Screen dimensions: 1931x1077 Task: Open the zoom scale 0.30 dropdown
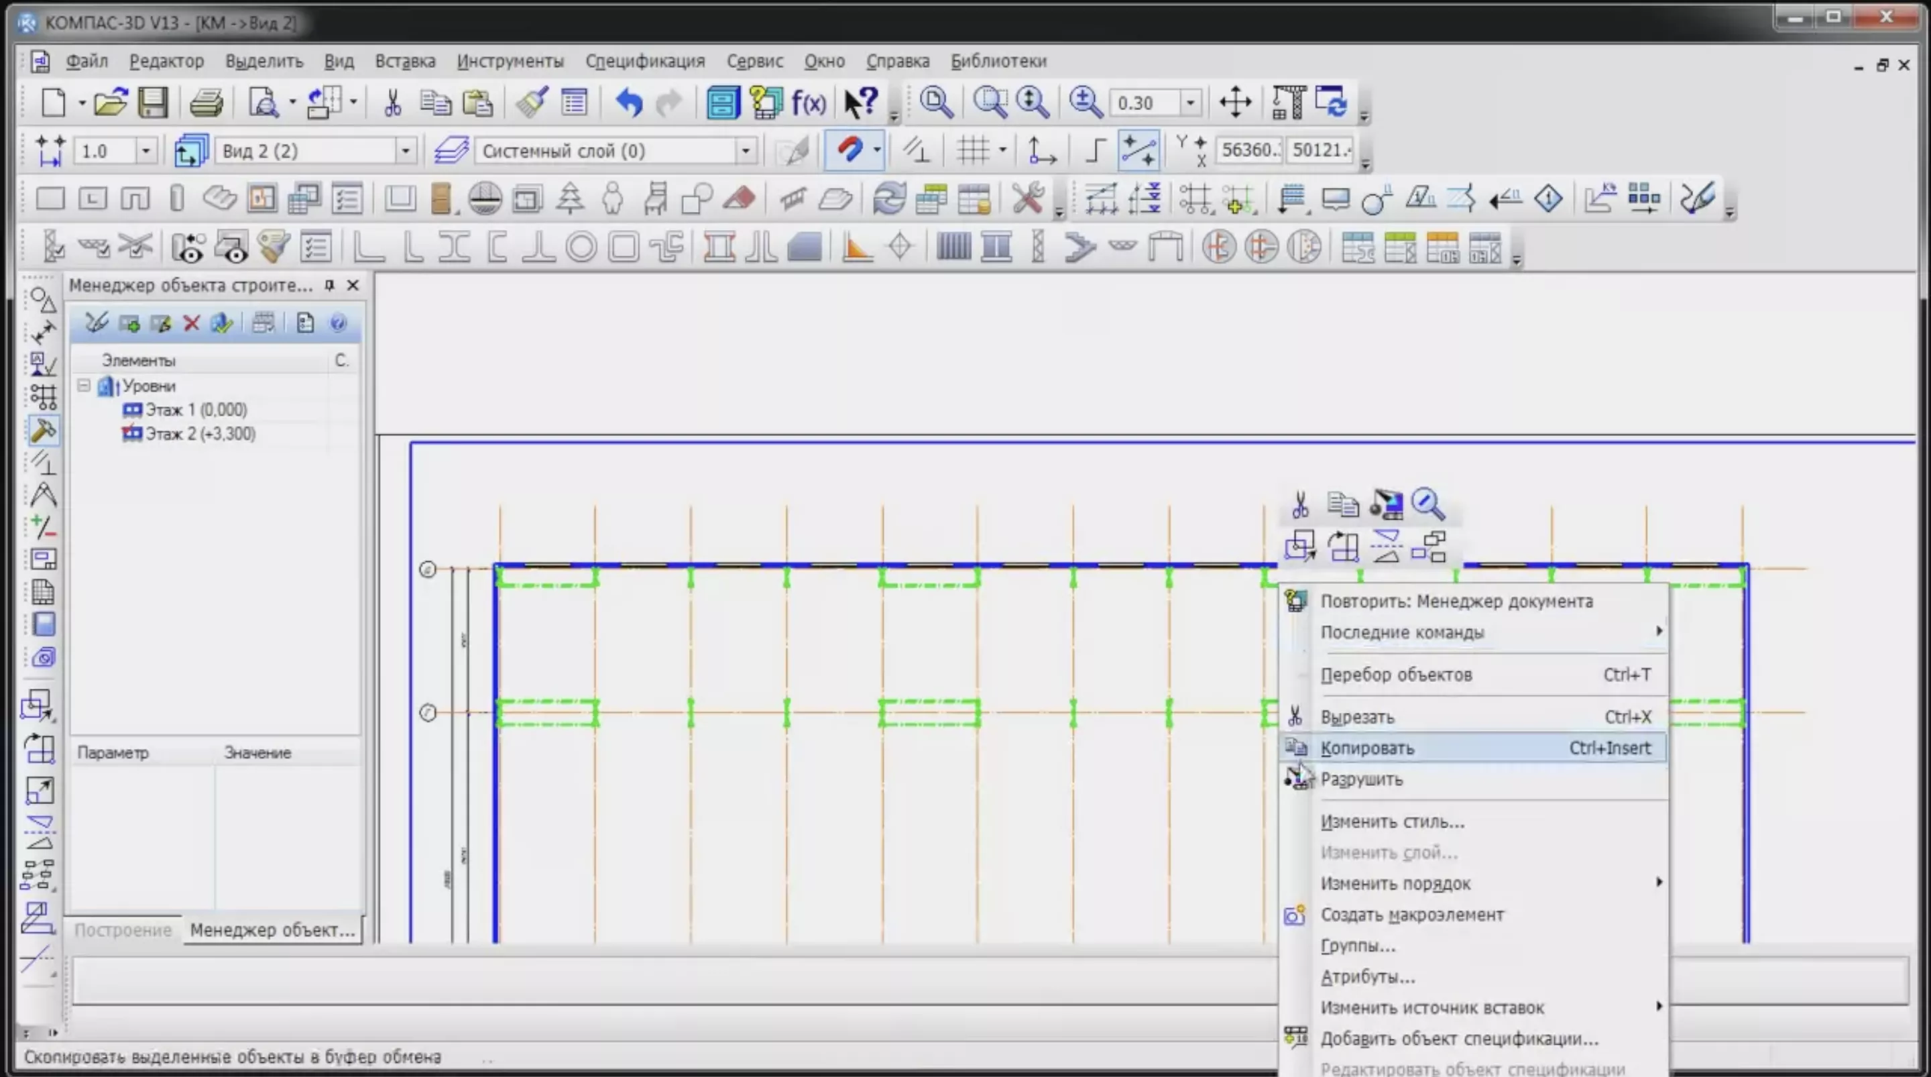tap(1189, 102)
